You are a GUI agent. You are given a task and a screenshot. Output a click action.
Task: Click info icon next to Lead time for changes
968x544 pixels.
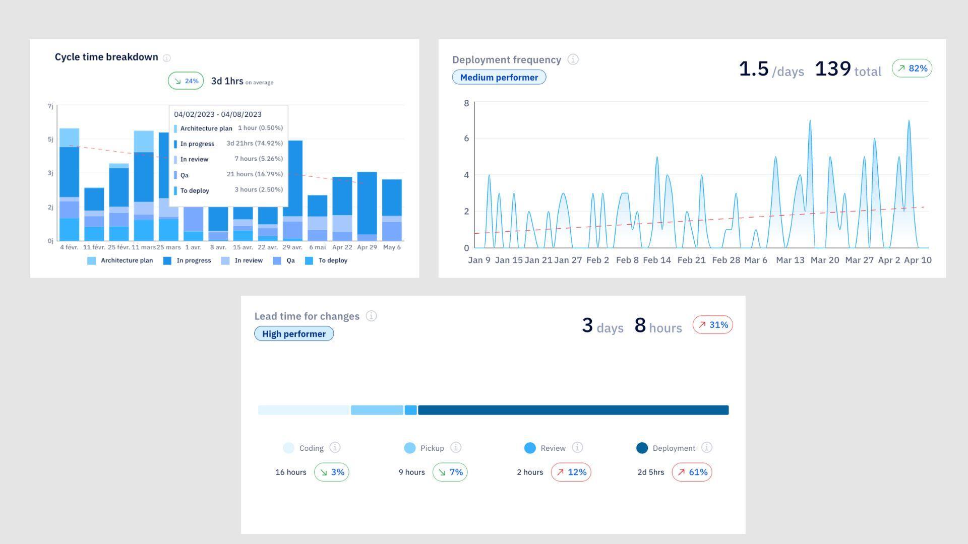371,316
